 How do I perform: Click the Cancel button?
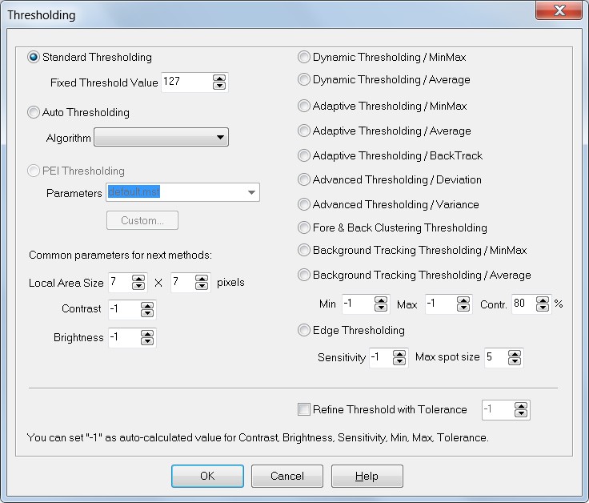pyautogui.click(x=287, y=476)
